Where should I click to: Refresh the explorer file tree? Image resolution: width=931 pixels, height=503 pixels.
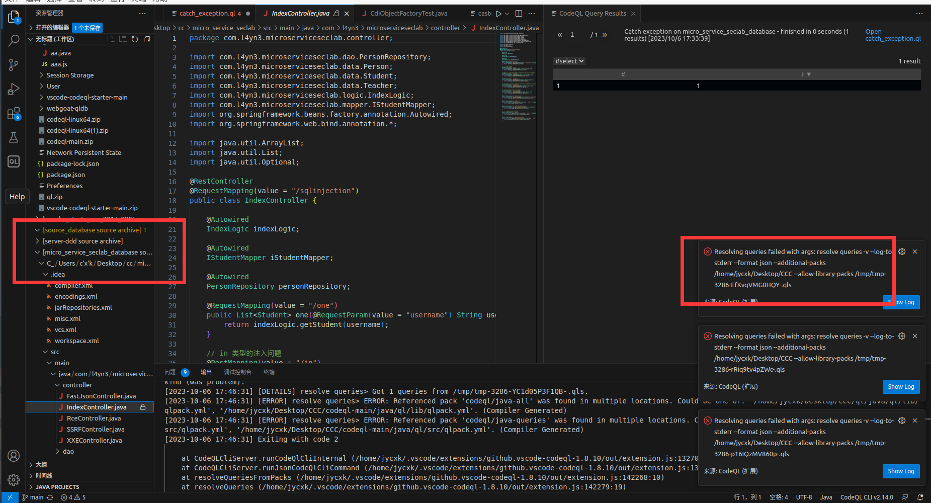[135, 39]
